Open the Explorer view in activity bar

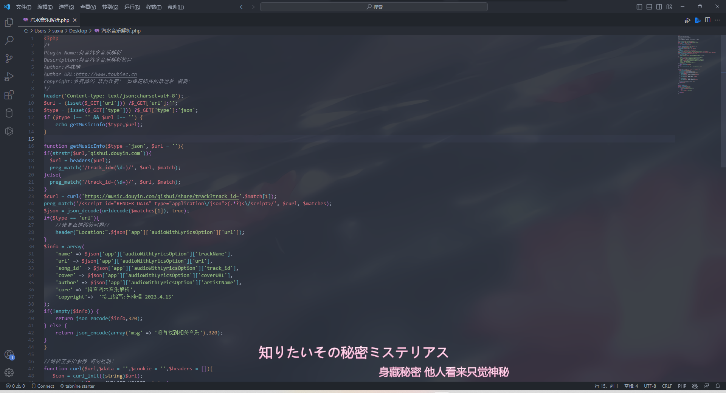[x=9, y=22]
